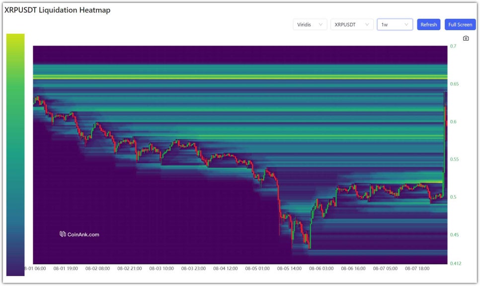The width and height of the screenshot is (480, 286).
Task: Click the 08-02 21:00 time label
Action: 130,268
